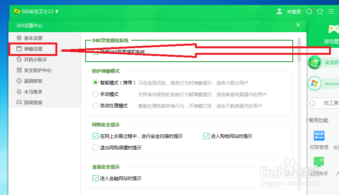
Task: Select 智能模式（推荐）radio button
Action: pyautogui.click(x=95, y=82)
